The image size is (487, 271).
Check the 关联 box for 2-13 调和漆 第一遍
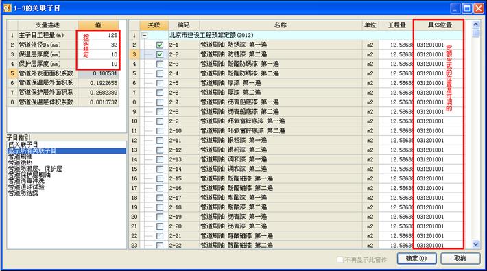tap(160, 160)
